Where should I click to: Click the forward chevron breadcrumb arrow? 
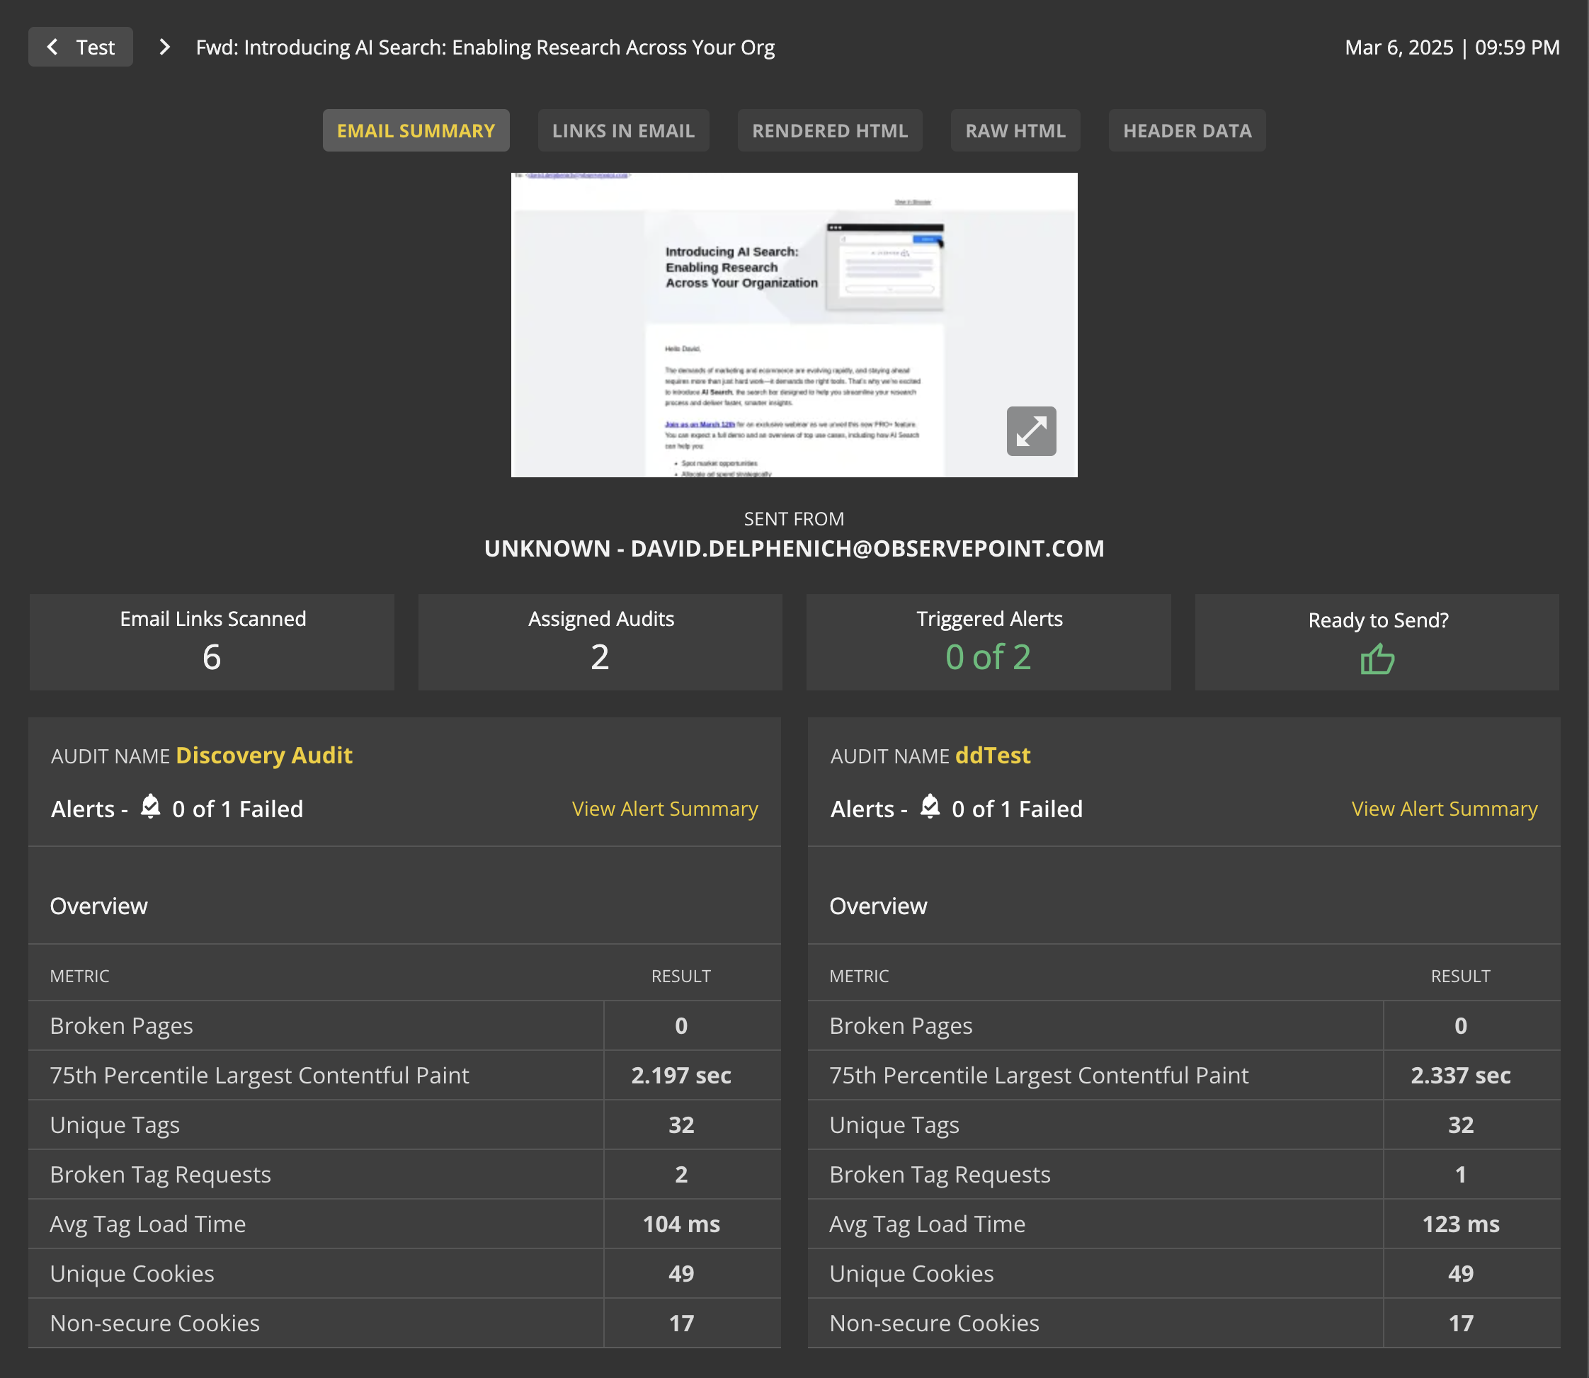click(x=164, y=47)
